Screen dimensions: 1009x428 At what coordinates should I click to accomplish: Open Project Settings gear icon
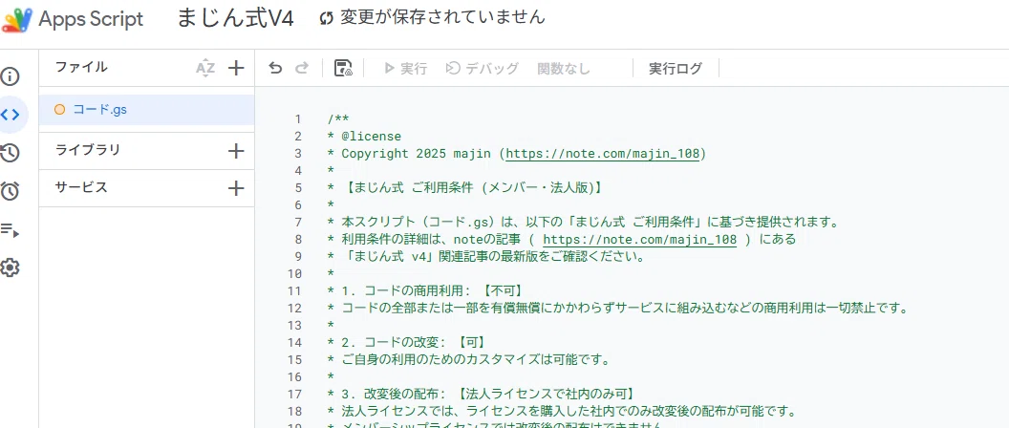tap(10, 267)
